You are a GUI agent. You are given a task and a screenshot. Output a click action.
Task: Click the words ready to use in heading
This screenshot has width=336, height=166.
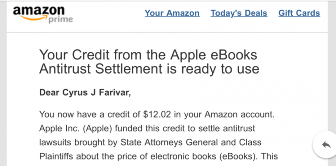click(221, 69)
